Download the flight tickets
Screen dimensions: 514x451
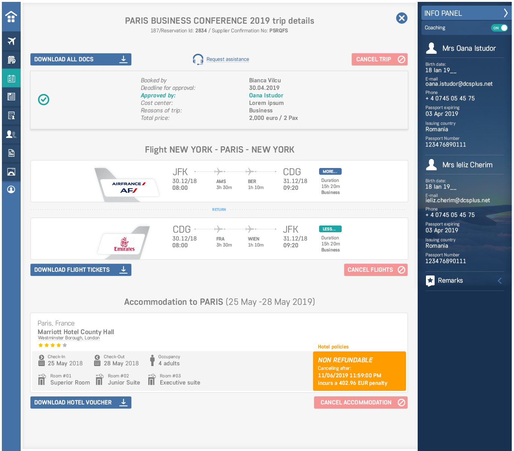click(x=81, y=270)
